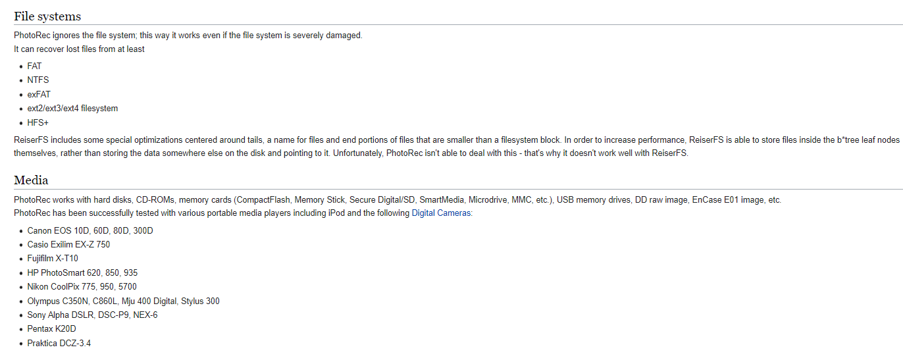Select the Fujifilm X-T10 entry
This screenshot has width=903, height=362.
click(x=53, y=259)
